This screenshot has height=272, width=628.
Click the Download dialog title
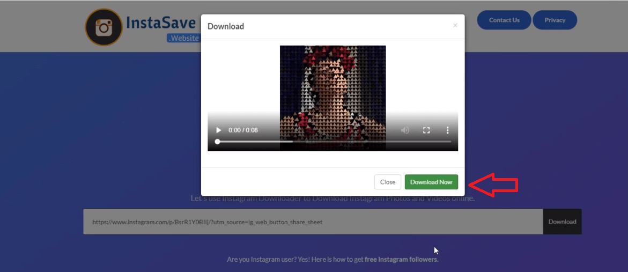pyautogui.click(x=226, y=26)
